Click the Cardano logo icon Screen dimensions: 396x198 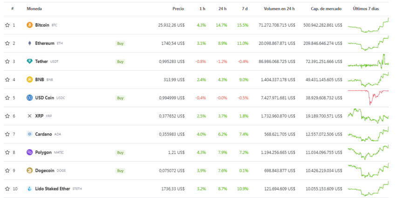pos(30,134)
